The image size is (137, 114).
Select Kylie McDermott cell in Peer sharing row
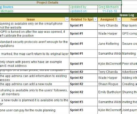109,64
